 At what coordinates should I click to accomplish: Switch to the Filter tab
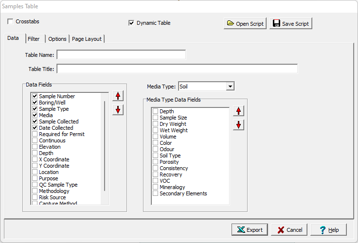(x=34, y=39)
